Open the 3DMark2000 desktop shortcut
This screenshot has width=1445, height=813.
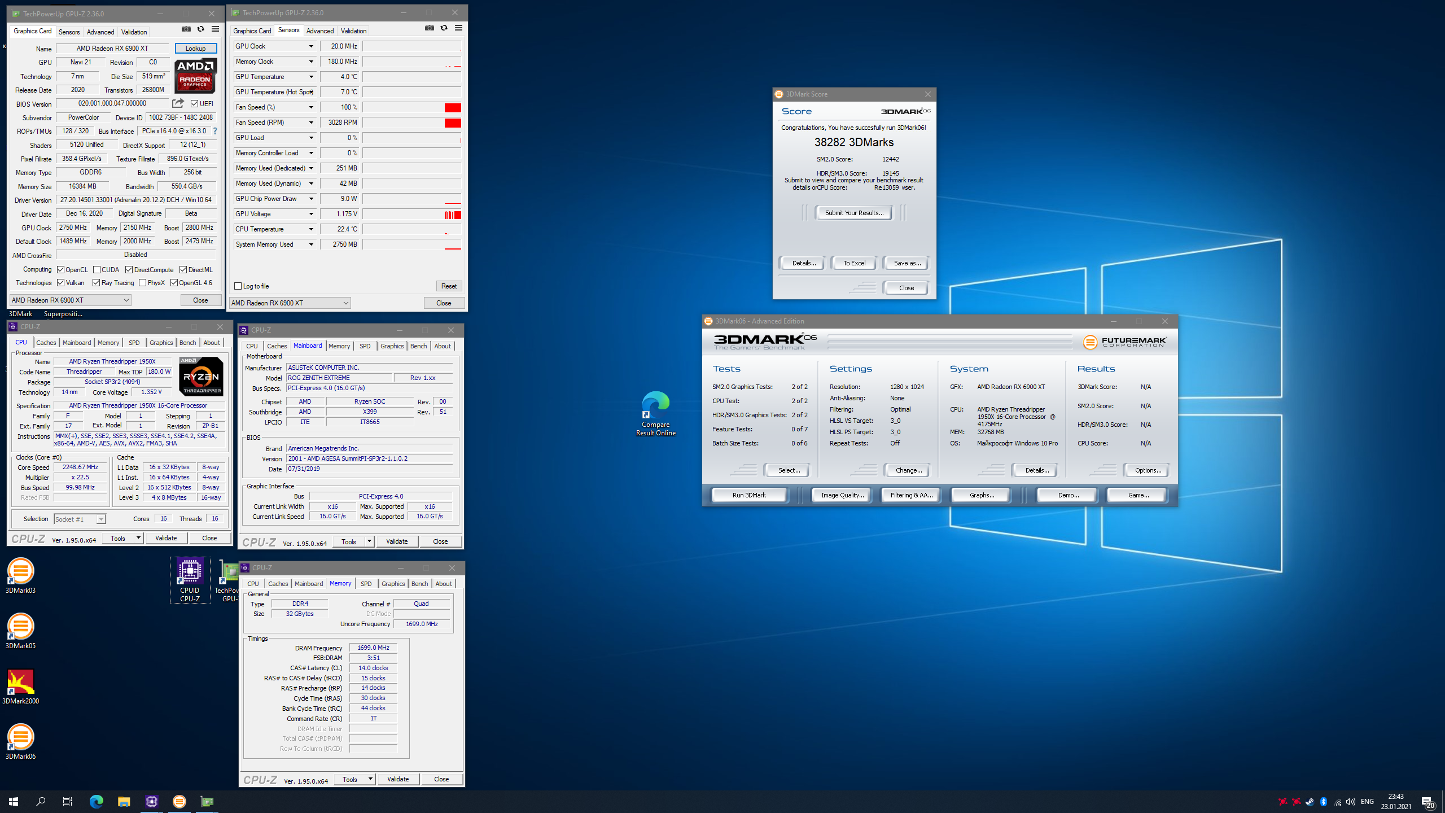click(20, 687)
